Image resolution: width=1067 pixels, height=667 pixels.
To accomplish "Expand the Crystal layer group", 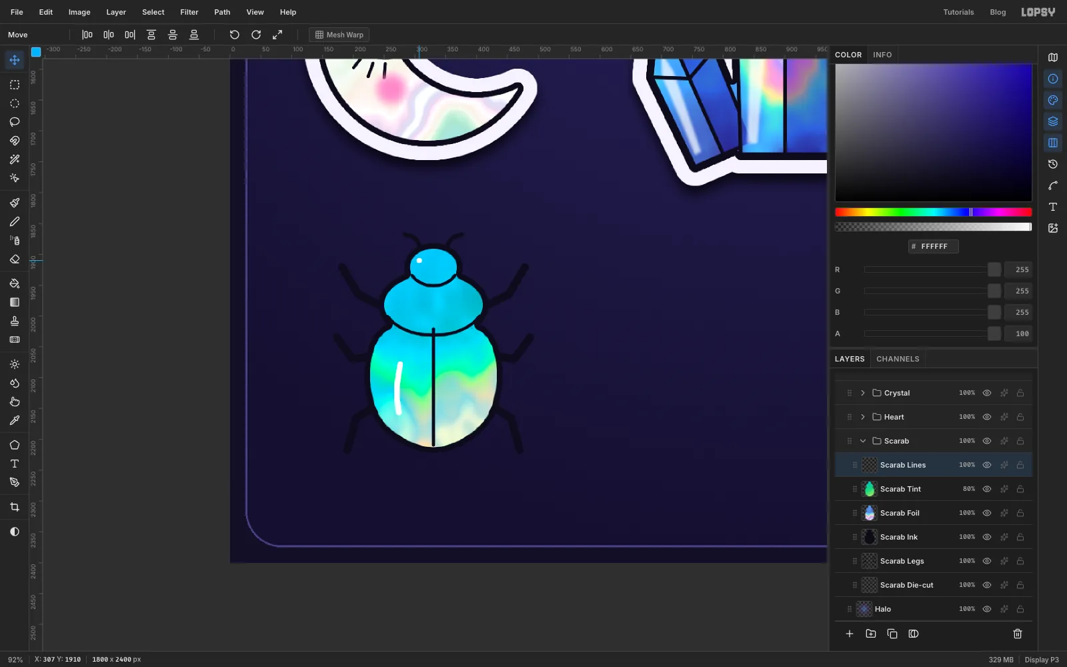I will pos(863,393).
